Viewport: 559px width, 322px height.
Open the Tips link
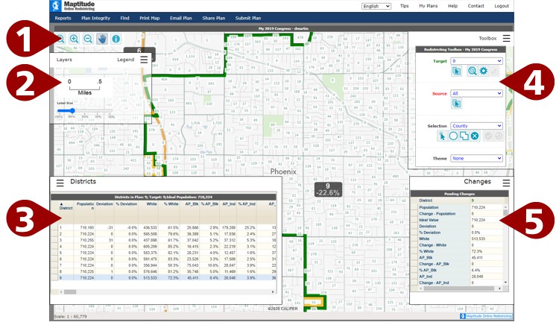pos(404,6)
